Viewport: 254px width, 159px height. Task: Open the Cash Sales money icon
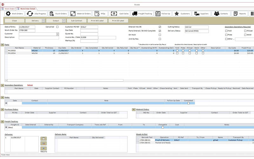[x=114, y=14]
